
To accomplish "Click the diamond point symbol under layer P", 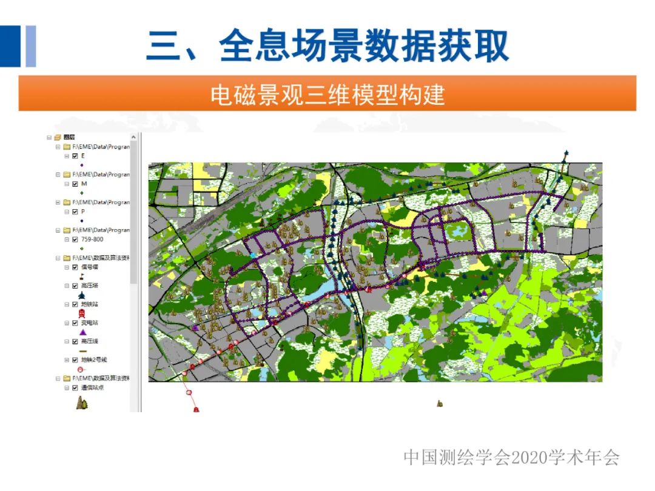I will click(x=81, y=221).
